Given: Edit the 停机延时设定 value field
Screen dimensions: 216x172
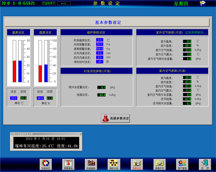Looking at the screenshot, I should (x=99, y=62).
